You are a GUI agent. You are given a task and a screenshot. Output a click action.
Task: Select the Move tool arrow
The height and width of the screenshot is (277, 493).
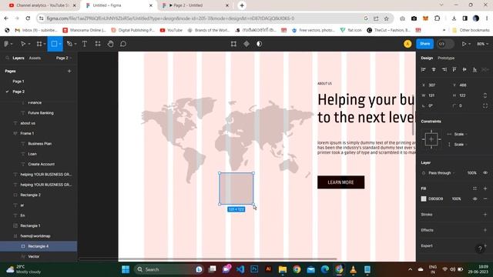(23, 44)
